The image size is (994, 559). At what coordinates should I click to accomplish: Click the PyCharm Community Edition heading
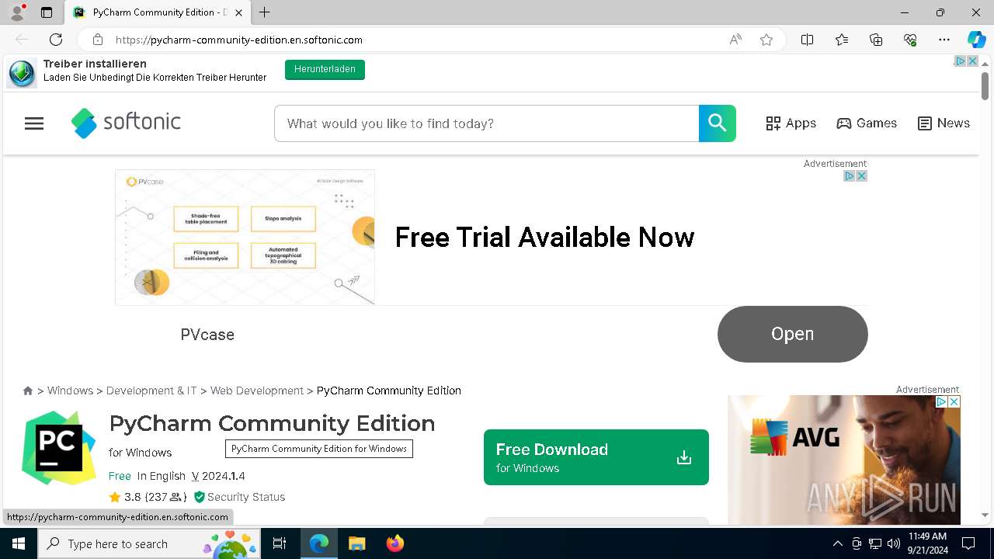coord(272,423)
